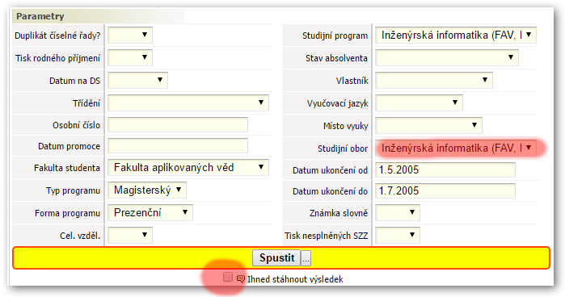Click the Osobní číslo input field
Screen dimensions: 565x297
(178, 125)
